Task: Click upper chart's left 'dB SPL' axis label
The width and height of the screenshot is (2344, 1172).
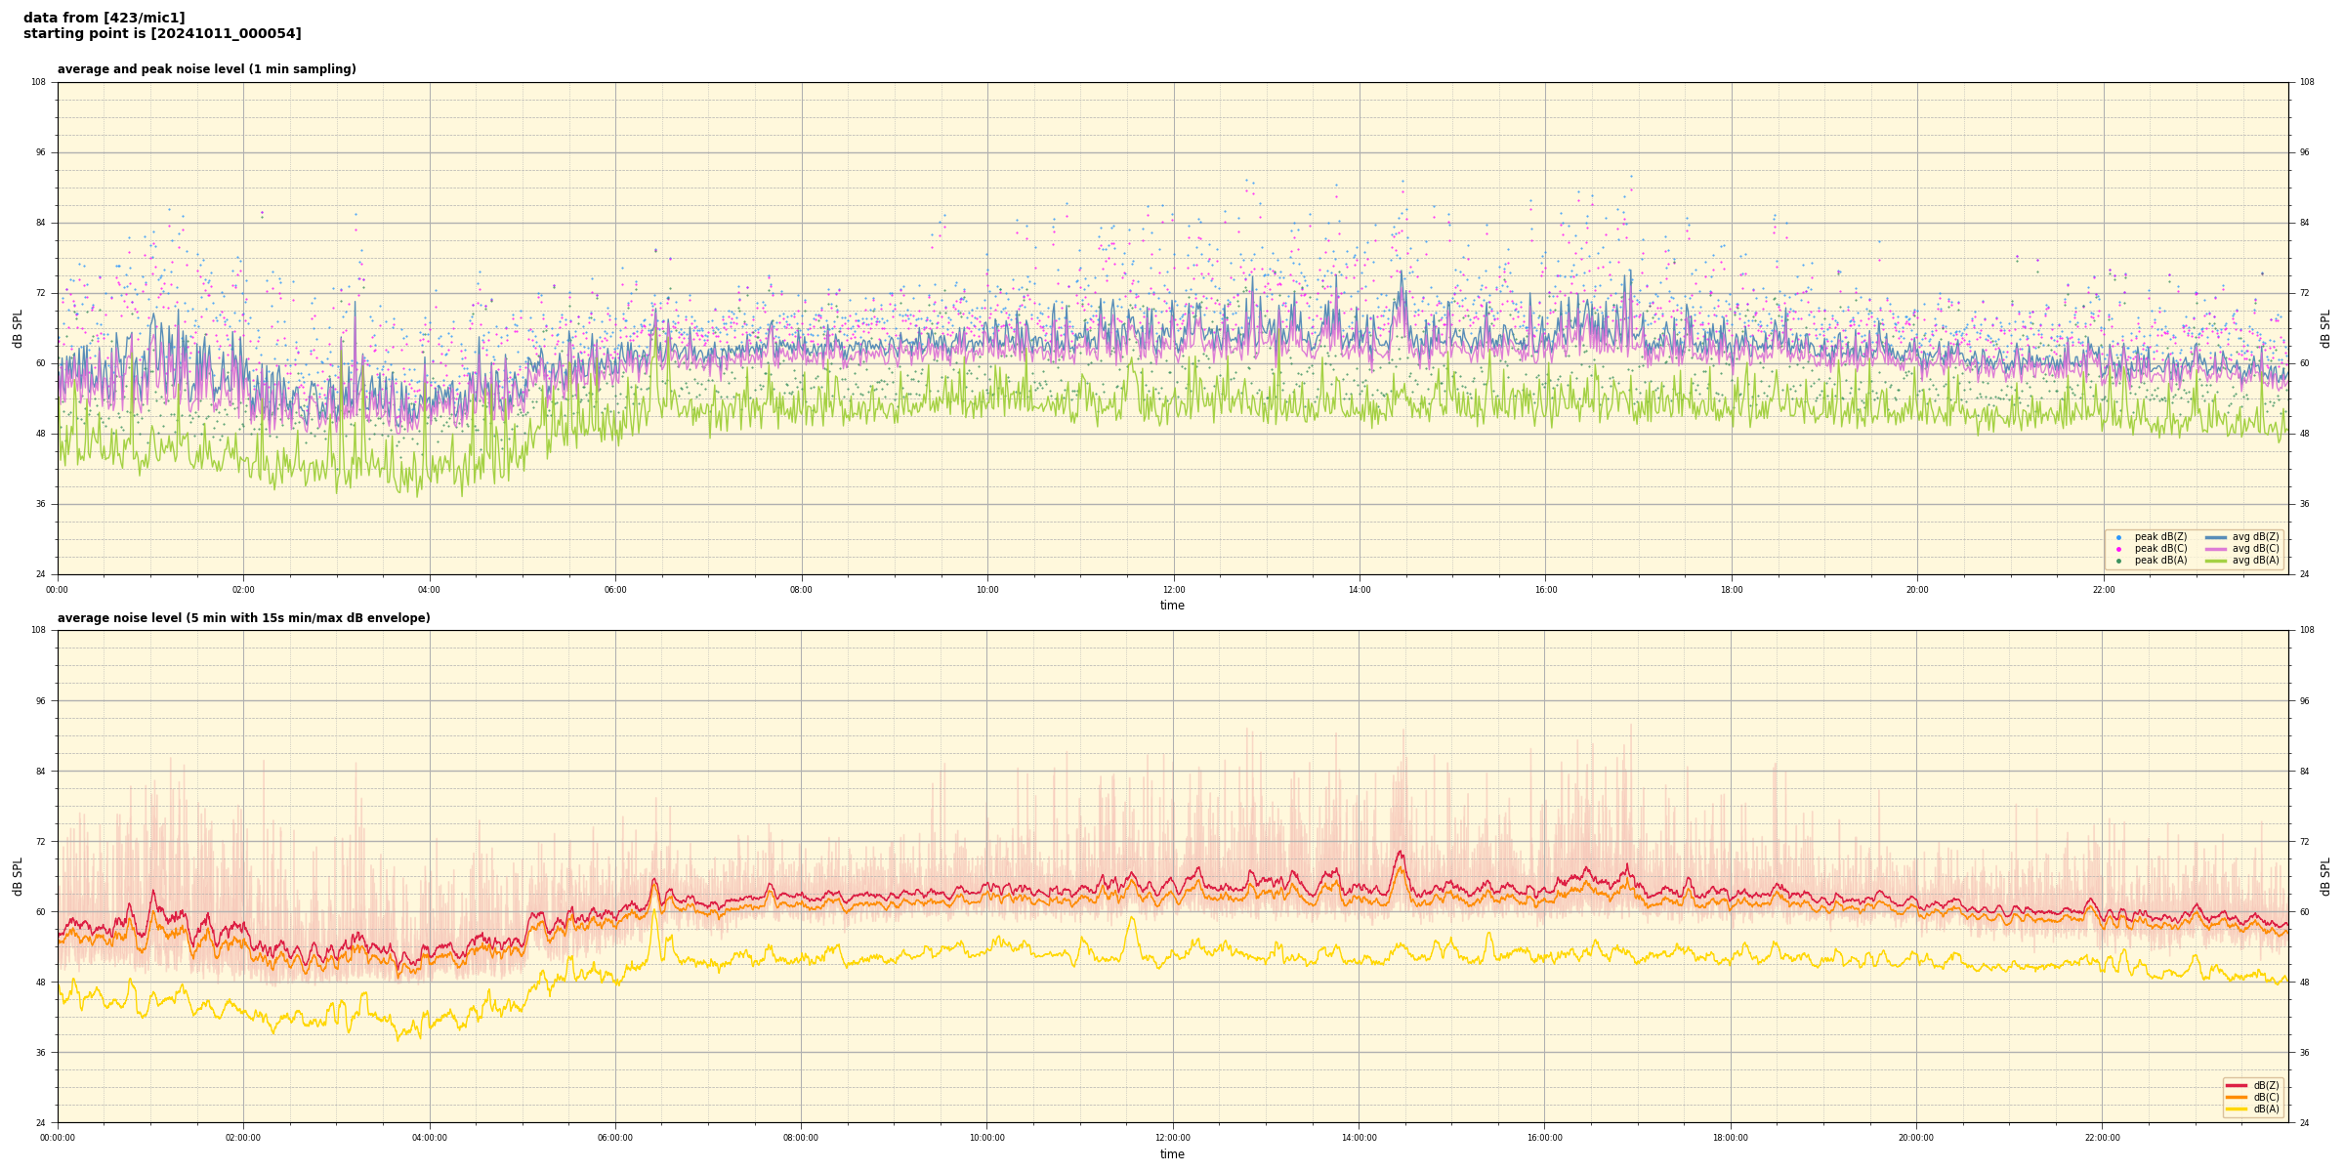Action: click(18, 328)
